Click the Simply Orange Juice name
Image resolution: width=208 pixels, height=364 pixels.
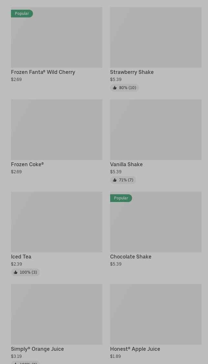(37, 349)
